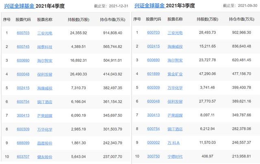This screenshot has width=260, height=164.
Task: Open 紫金矿业 stock name link
Action: pyautogui.click(x=175, y=74)
